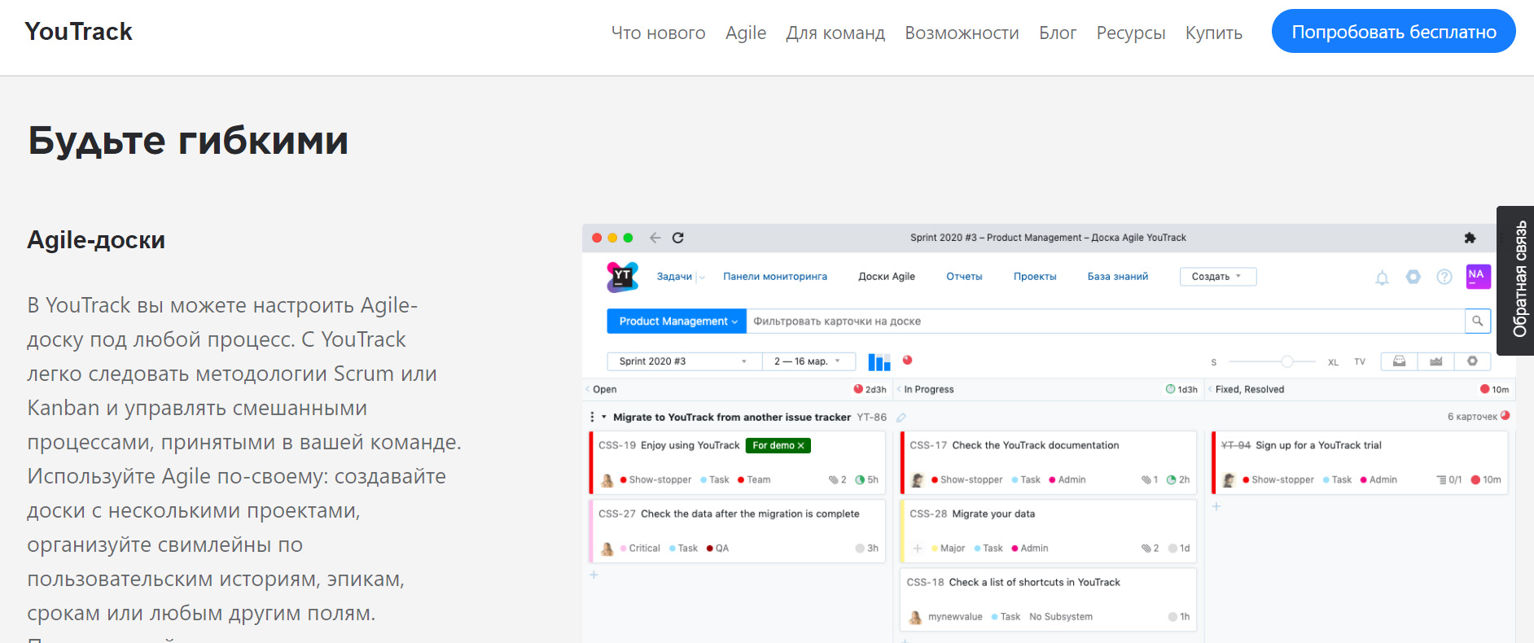Click the settings gear icon near avatar
This screenshot has width=1534, height=643.
pos(1413,277)
